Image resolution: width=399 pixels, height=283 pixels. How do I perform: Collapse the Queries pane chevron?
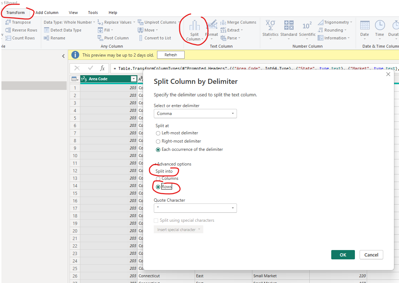point(63,56)
